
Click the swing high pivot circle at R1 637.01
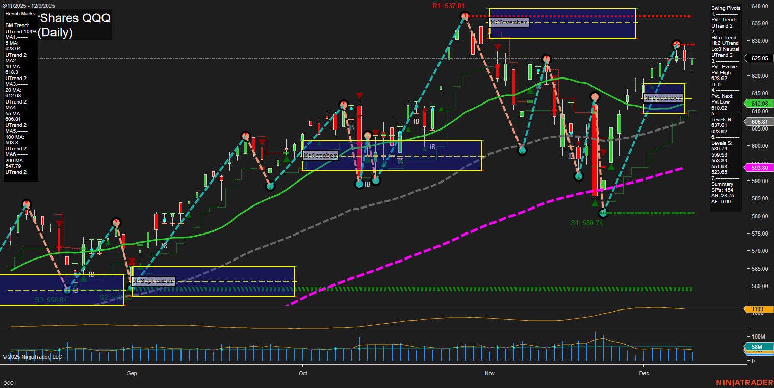coord(465,16)
